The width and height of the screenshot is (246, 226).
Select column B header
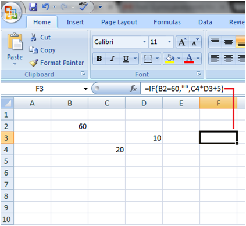(70, 103)
